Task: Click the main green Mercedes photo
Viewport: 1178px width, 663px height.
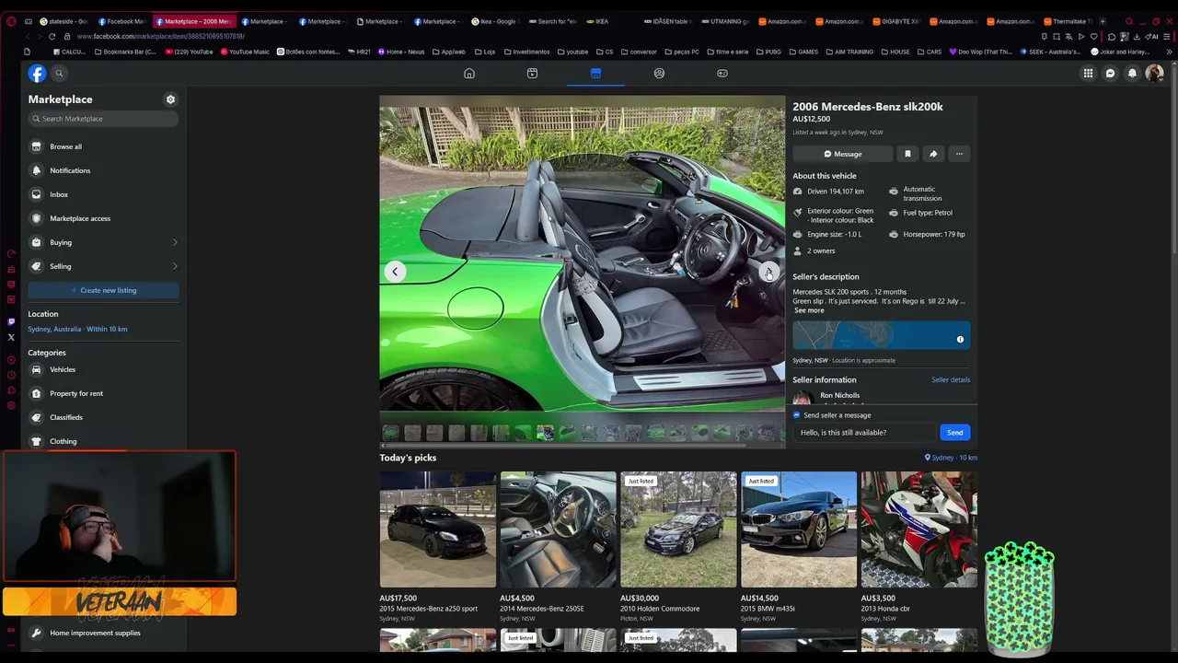Action: [582, 259]
